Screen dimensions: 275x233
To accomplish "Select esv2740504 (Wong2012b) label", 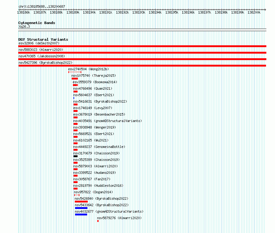I will [x=89, y=69].
